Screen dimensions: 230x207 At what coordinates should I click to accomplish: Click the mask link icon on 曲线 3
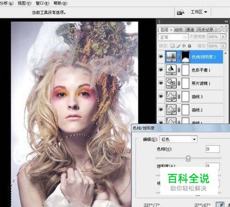point(179,96)
